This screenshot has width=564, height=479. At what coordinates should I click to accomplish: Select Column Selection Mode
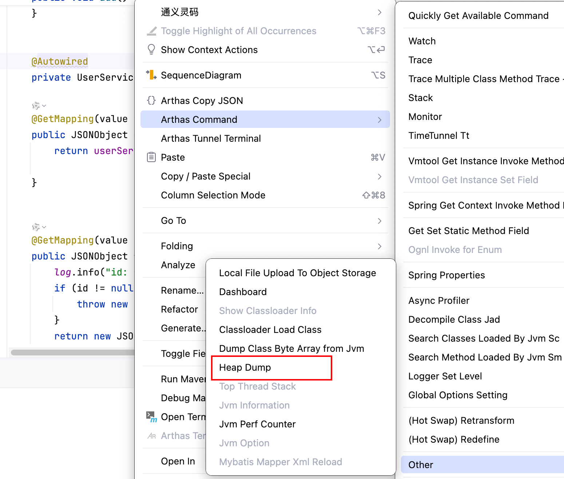(x=213, y=195)
